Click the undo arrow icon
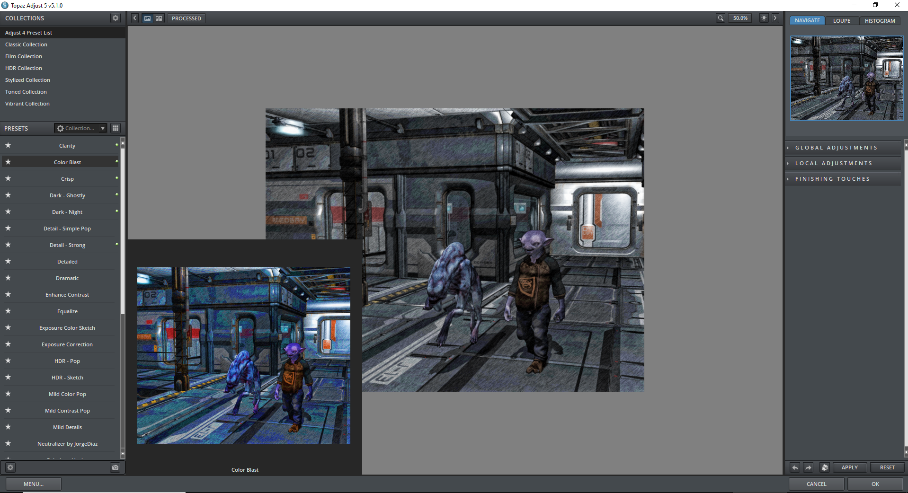The height and width of the screenshot is (493, 908). click(795, 467)
